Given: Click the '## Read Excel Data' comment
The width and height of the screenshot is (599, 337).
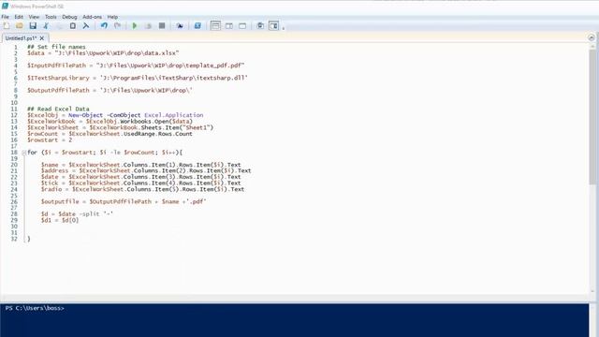Looking at the screenshot, I should click(58, 109).
